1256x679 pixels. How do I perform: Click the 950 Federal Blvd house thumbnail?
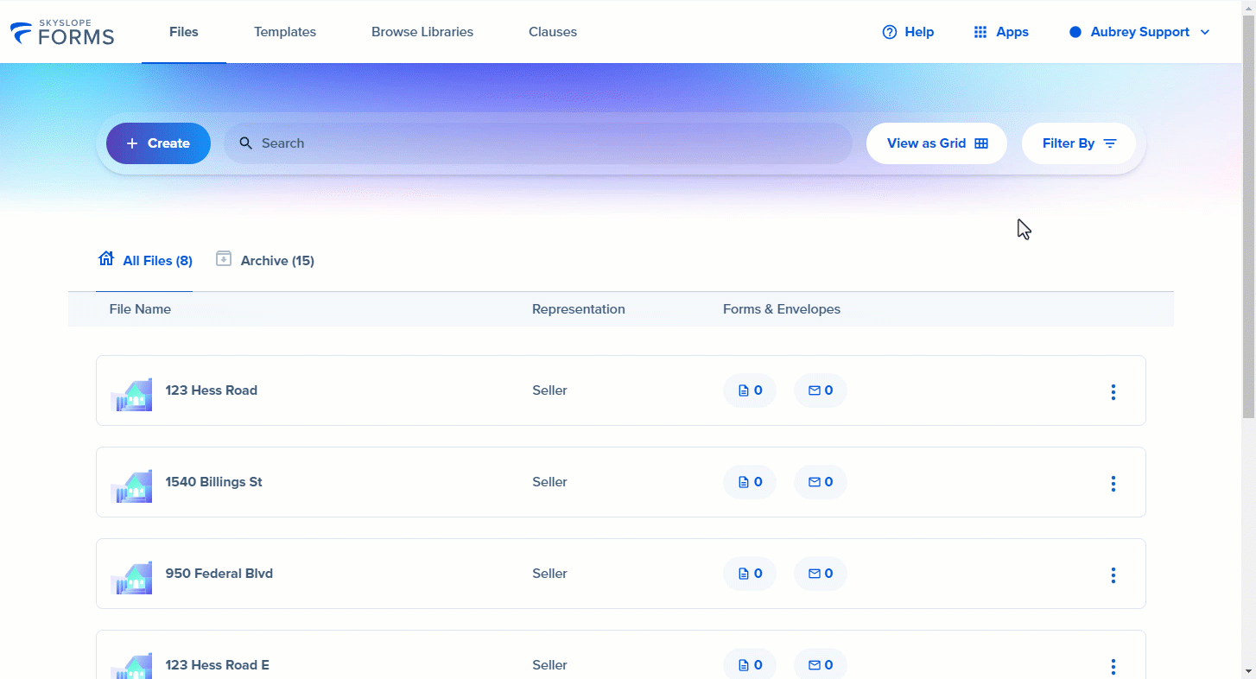pos(131,577)
